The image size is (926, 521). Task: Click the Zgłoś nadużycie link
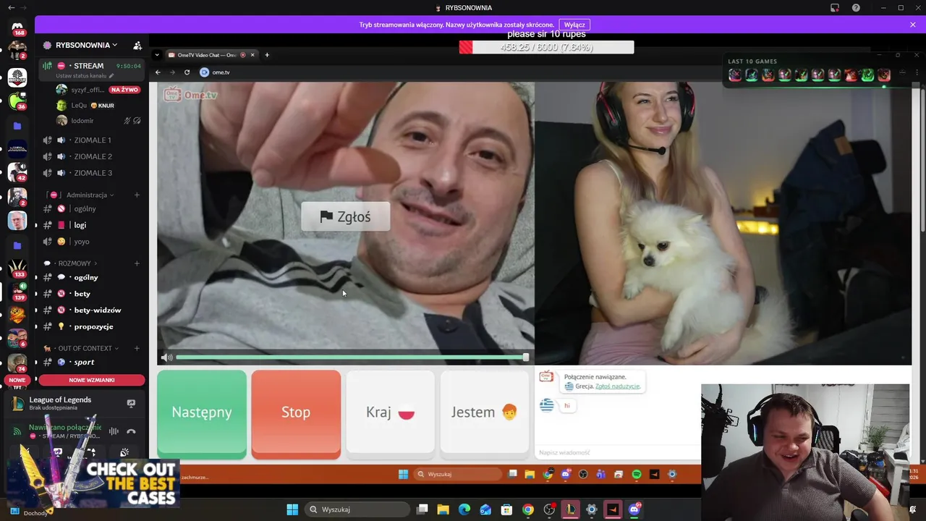(617, 386)
